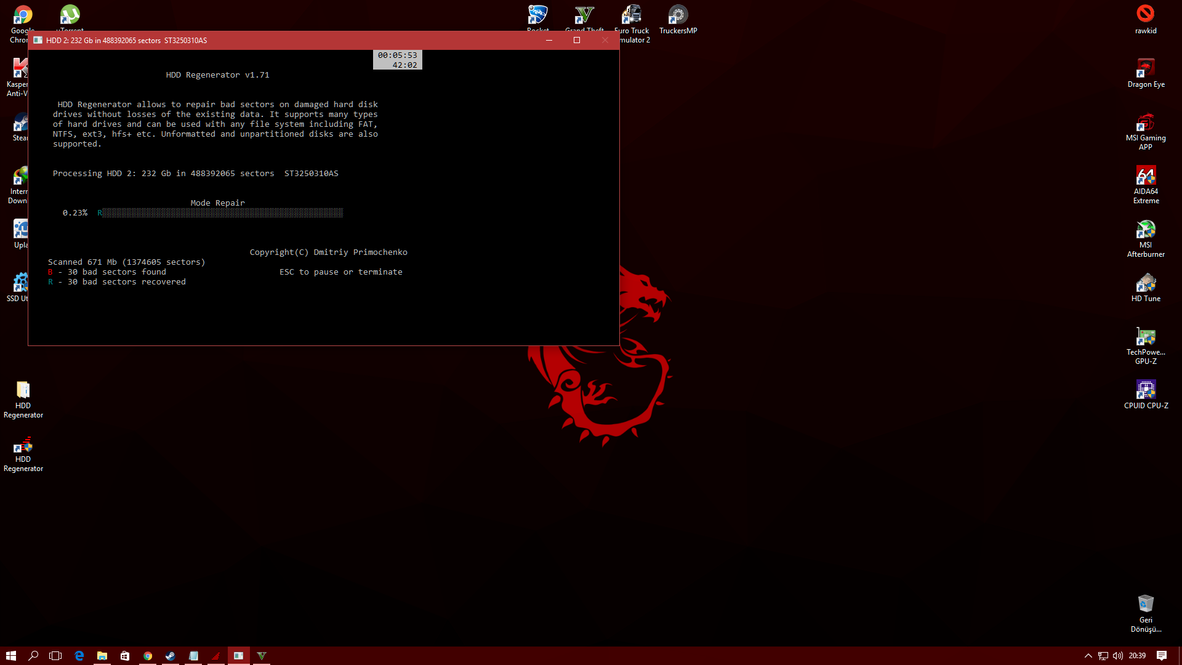Click the HDD Regenerator window system menu icon
Viewport: 1182px width, 665px height.
(x=38, y=40)
